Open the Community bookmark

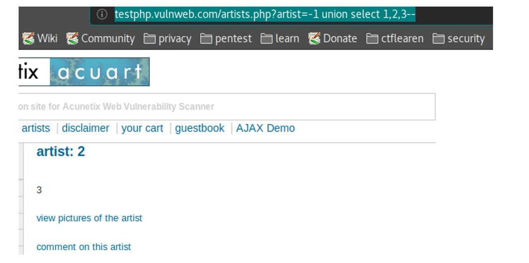click(101, 39)
